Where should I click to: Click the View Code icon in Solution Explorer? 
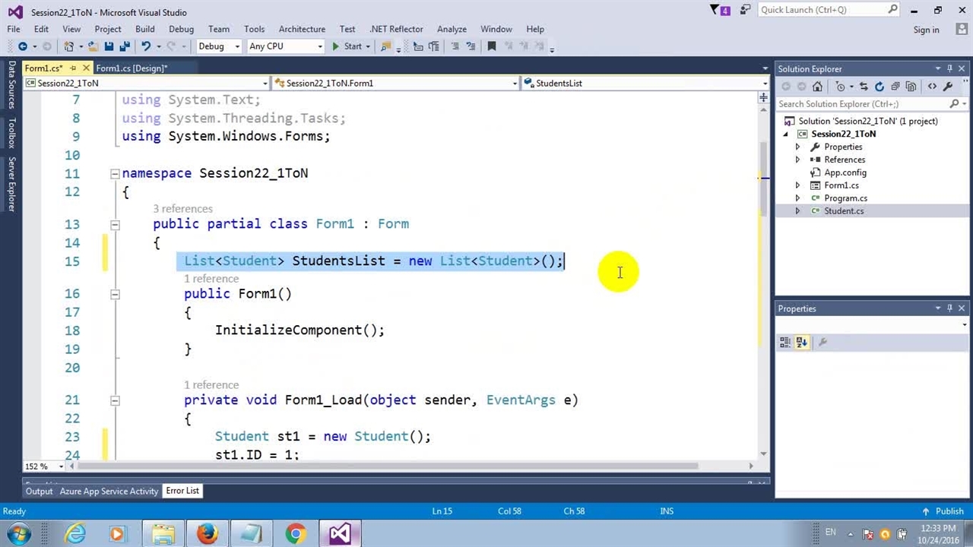932,87
